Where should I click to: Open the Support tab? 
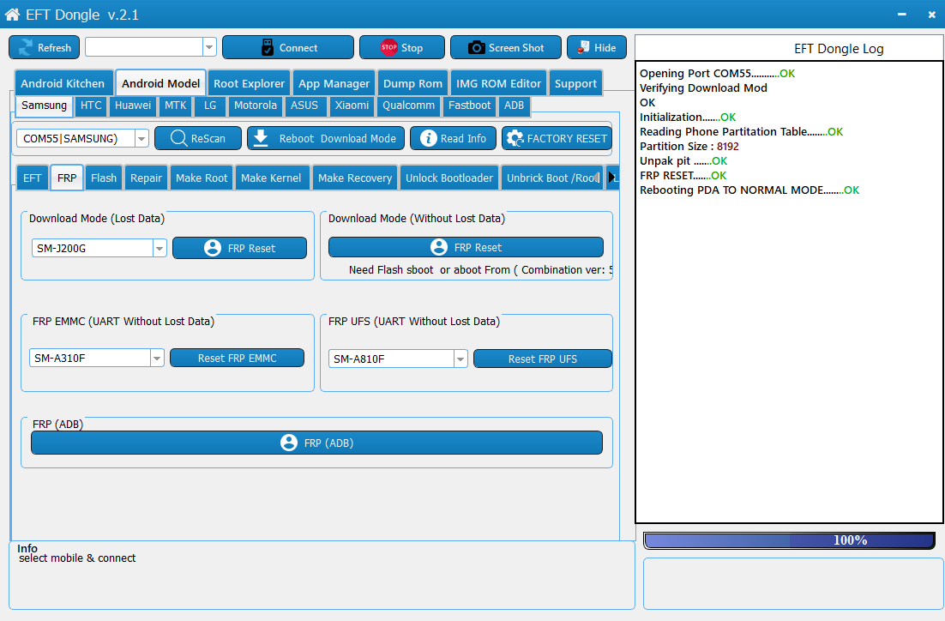pyautogui.click(x=575, y=83)
